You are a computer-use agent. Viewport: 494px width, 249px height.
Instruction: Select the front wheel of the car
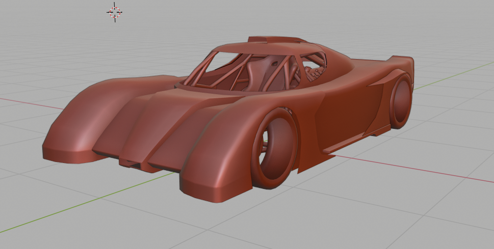[x=274, y=148]
